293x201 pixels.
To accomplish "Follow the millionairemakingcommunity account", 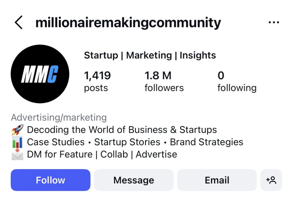I will click(50, 180).
